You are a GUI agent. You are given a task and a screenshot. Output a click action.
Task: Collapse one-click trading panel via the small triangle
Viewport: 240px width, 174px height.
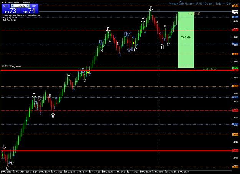point(2,3)
